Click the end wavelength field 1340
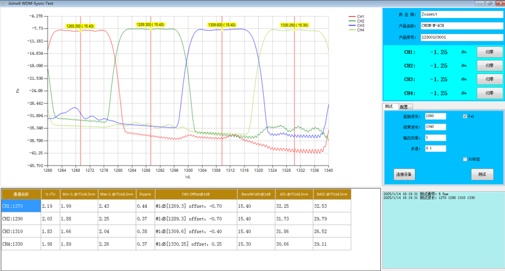The height and width of the screenshot is (271, 505). (x=436, y=127)
